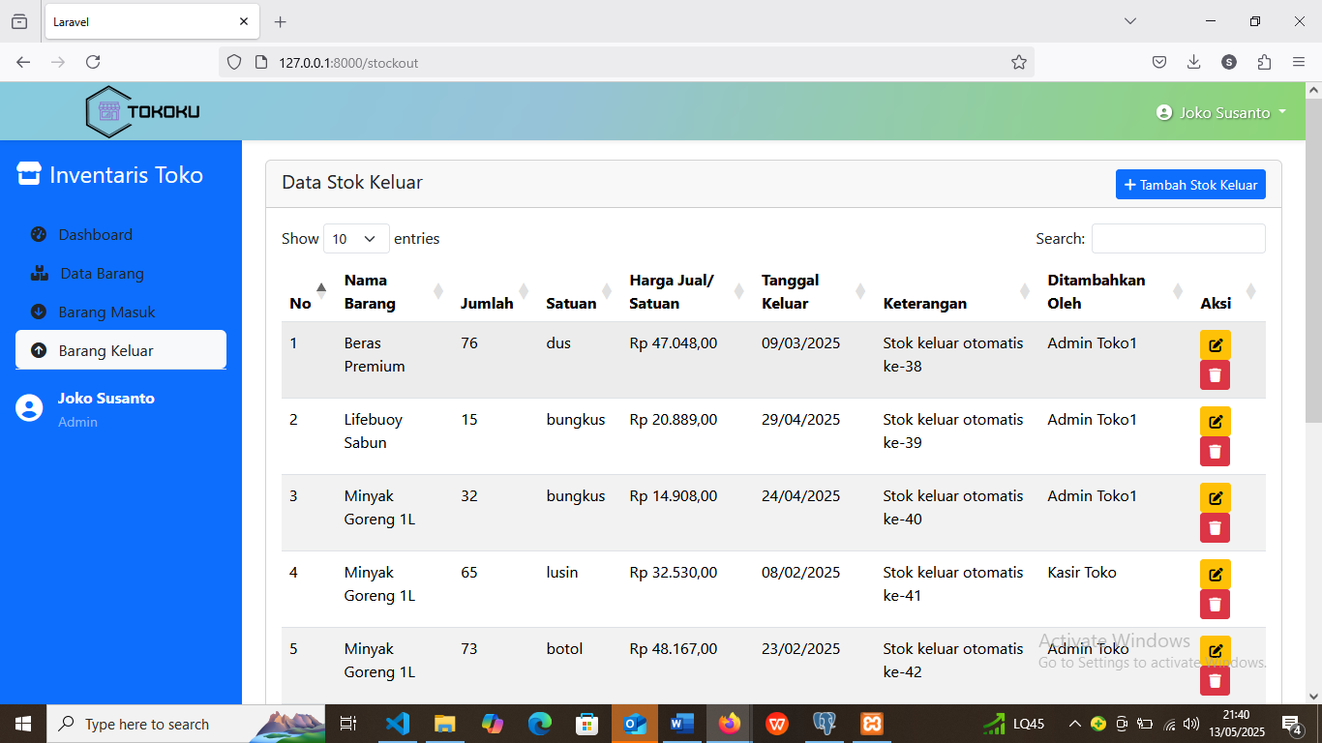This screenshot has height=743, width=1322.
Task: Expand the Joko Susanto user menu
Action: (1221, 112)
